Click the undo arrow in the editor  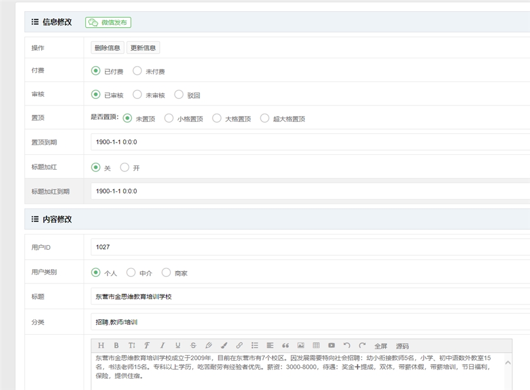tap(347, 346)
